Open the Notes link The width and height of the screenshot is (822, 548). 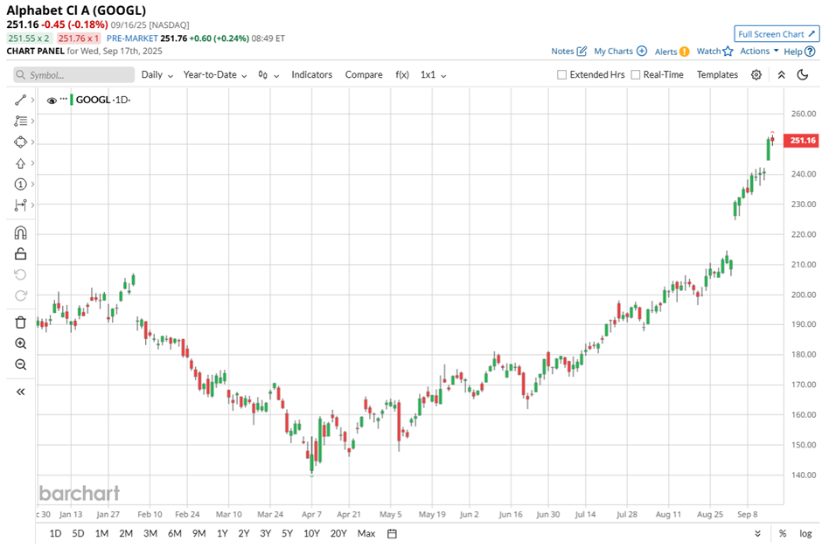click(x=568, y=51)
